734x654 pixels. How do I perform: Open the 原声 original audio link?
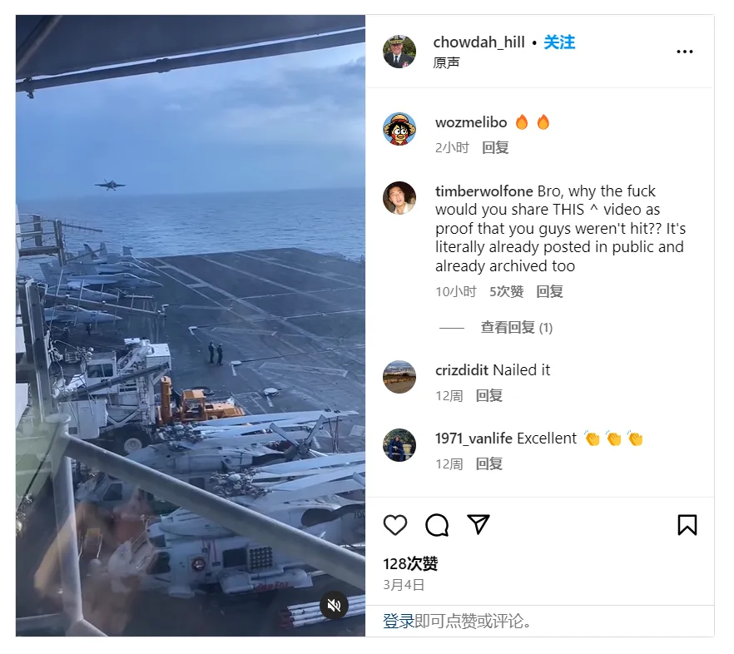pyautogui.click(x=446, y=62)
